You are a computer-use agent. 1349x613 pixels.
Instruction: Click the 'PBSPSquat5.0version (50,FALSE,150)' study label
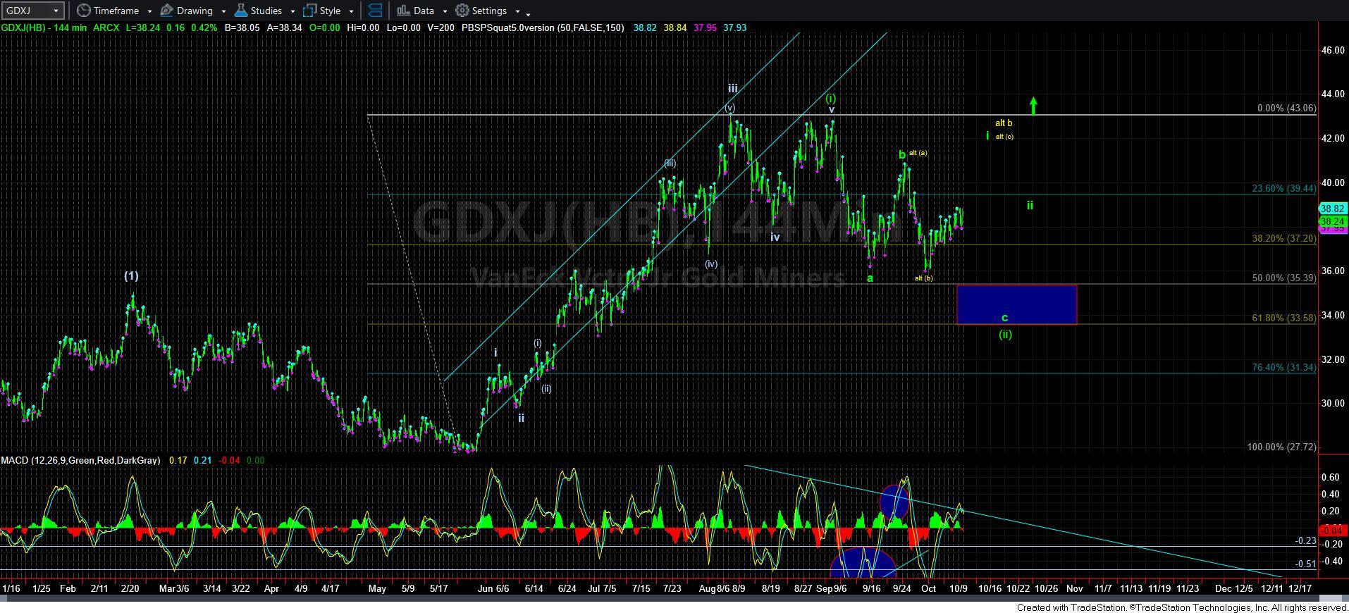click(543, 27)
